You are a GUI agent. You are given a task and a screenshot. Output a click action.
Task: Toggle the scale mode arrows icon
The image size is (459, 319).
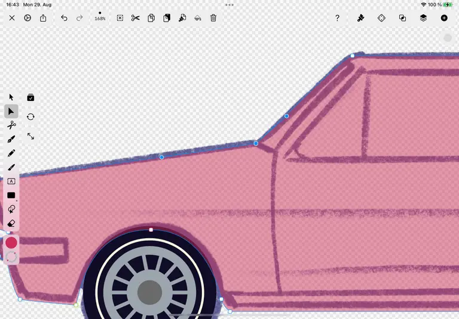point(30,136)
